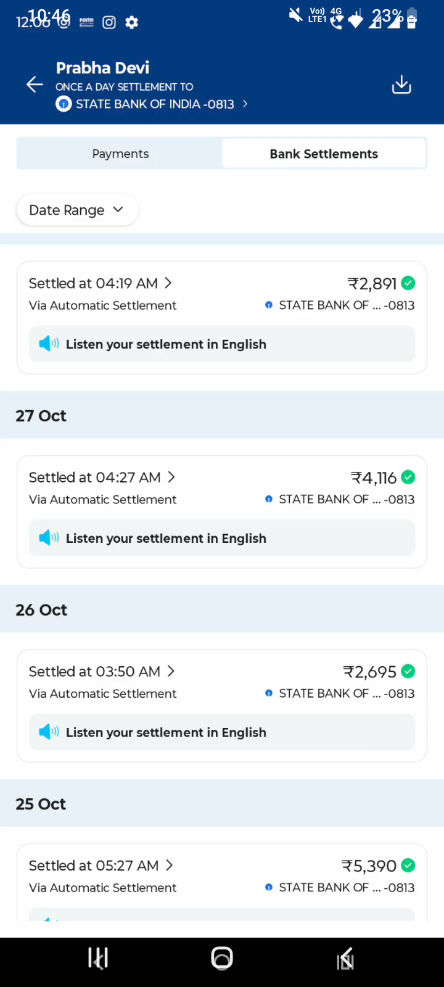Open the 05:27 AM settlement entry

tap(101, 866)
